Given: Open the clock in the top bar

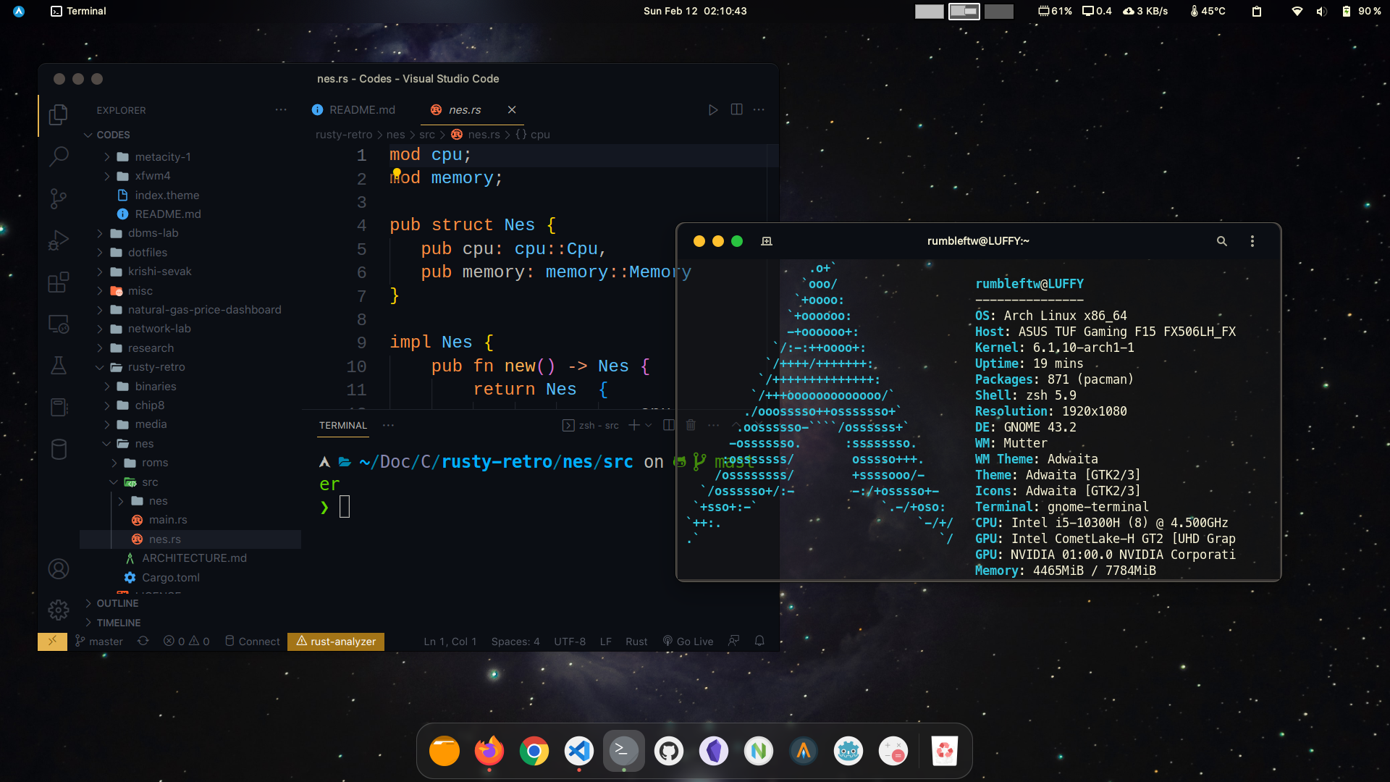Looking at the screenshot, I should pos(695,11).
